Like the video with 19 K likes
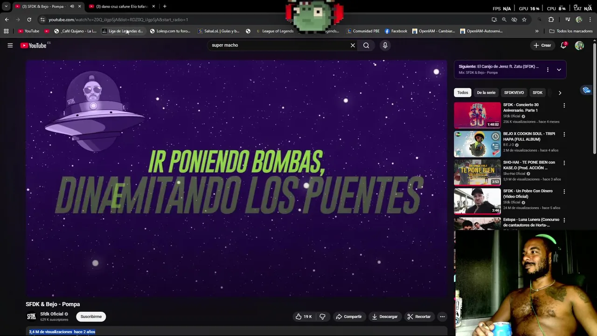This screenshot has width=597, height=336. point(303,316)
